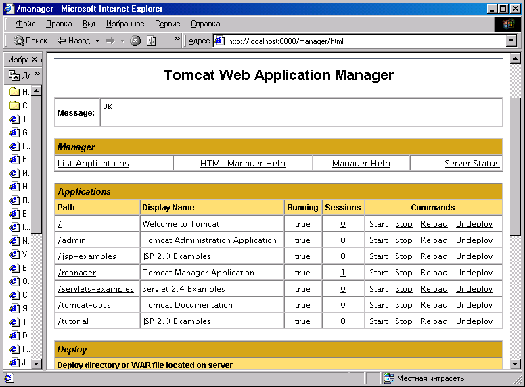Open the Избранное menu
Viewport: 525px width, 387px height.
tap(125, 24)
